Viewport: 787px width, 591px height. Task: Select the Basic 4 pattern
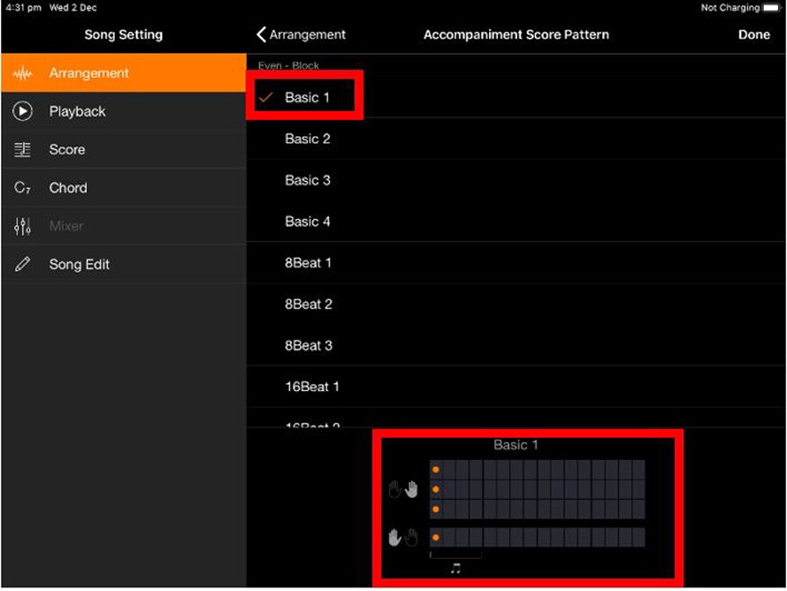click(x=307, y=222)
